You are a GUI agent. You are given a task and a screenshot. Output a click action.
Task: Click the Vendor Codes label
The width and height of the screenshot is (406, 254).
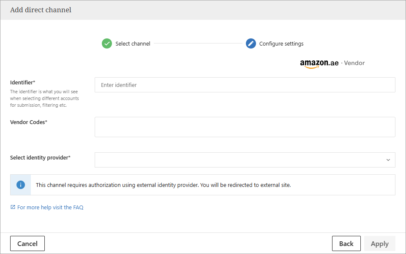(x=28, y=122)
